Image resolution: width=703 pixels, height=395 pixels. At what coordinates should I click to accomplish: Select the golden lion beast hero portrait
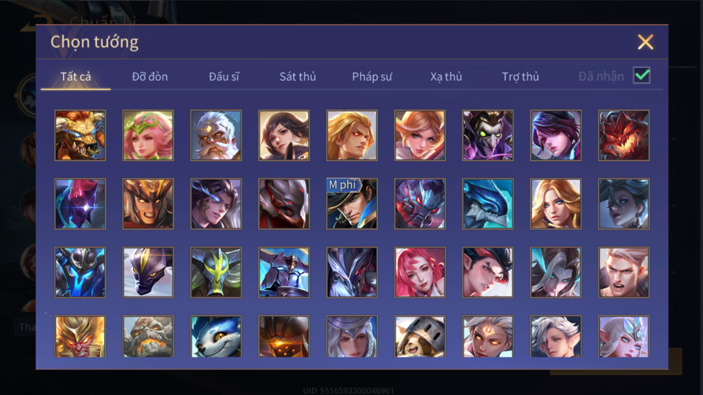click(80, 135)
